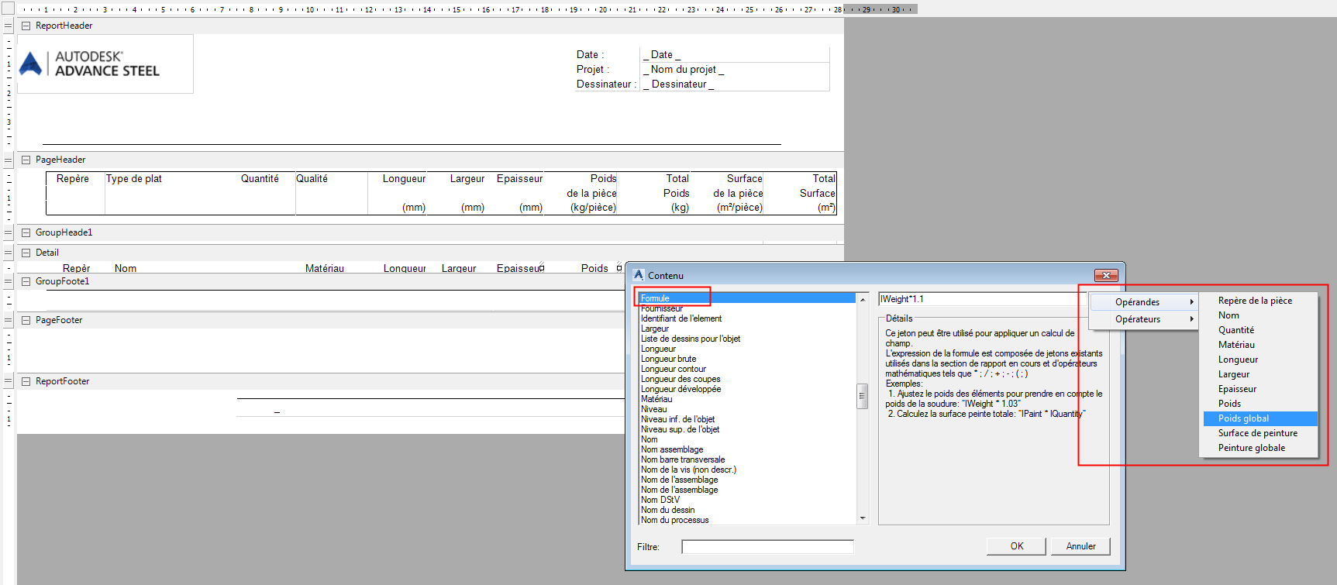Viewport: 1337px width, 585px height.
Task: Choose Quantité in the Opérandes submenu
Action: coord(1260,330)
